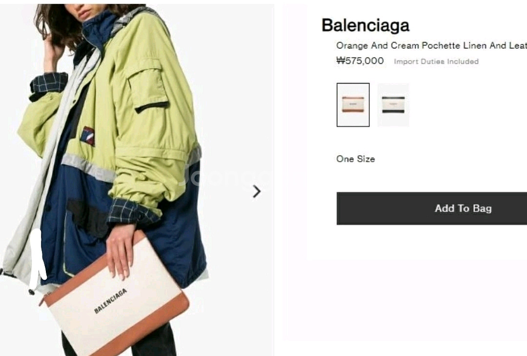
Task: Click the Balenciaga logo printed on the clutch
Action: pyautogui.click(x=111, y=301)
